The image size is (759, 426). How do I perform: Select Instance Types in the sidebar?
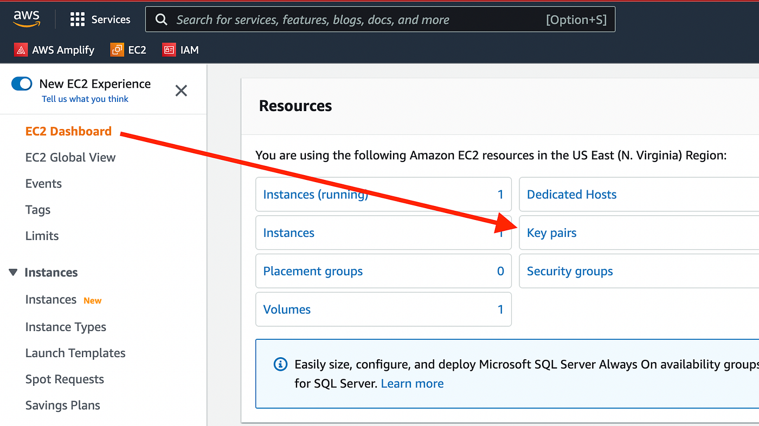66,327
